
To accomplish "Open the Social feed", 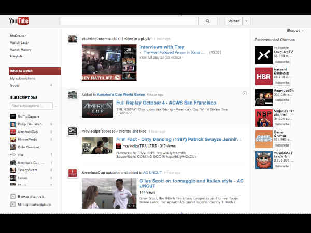I will tap(15, 85).
